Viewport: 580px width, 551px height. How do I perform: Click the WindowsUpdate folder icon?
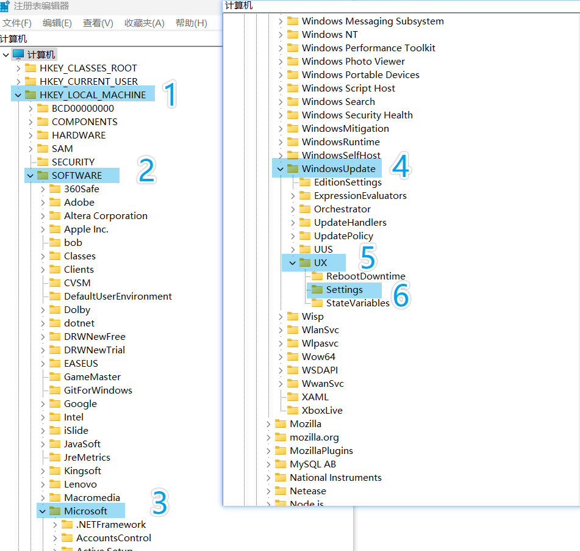coord(293,168)
